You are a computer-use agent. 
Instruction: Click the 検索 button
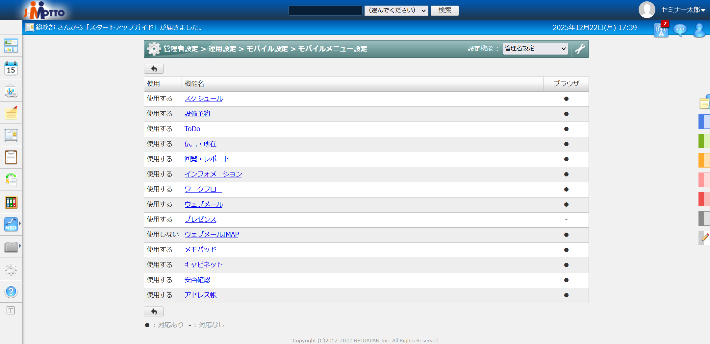click(444, 11)
